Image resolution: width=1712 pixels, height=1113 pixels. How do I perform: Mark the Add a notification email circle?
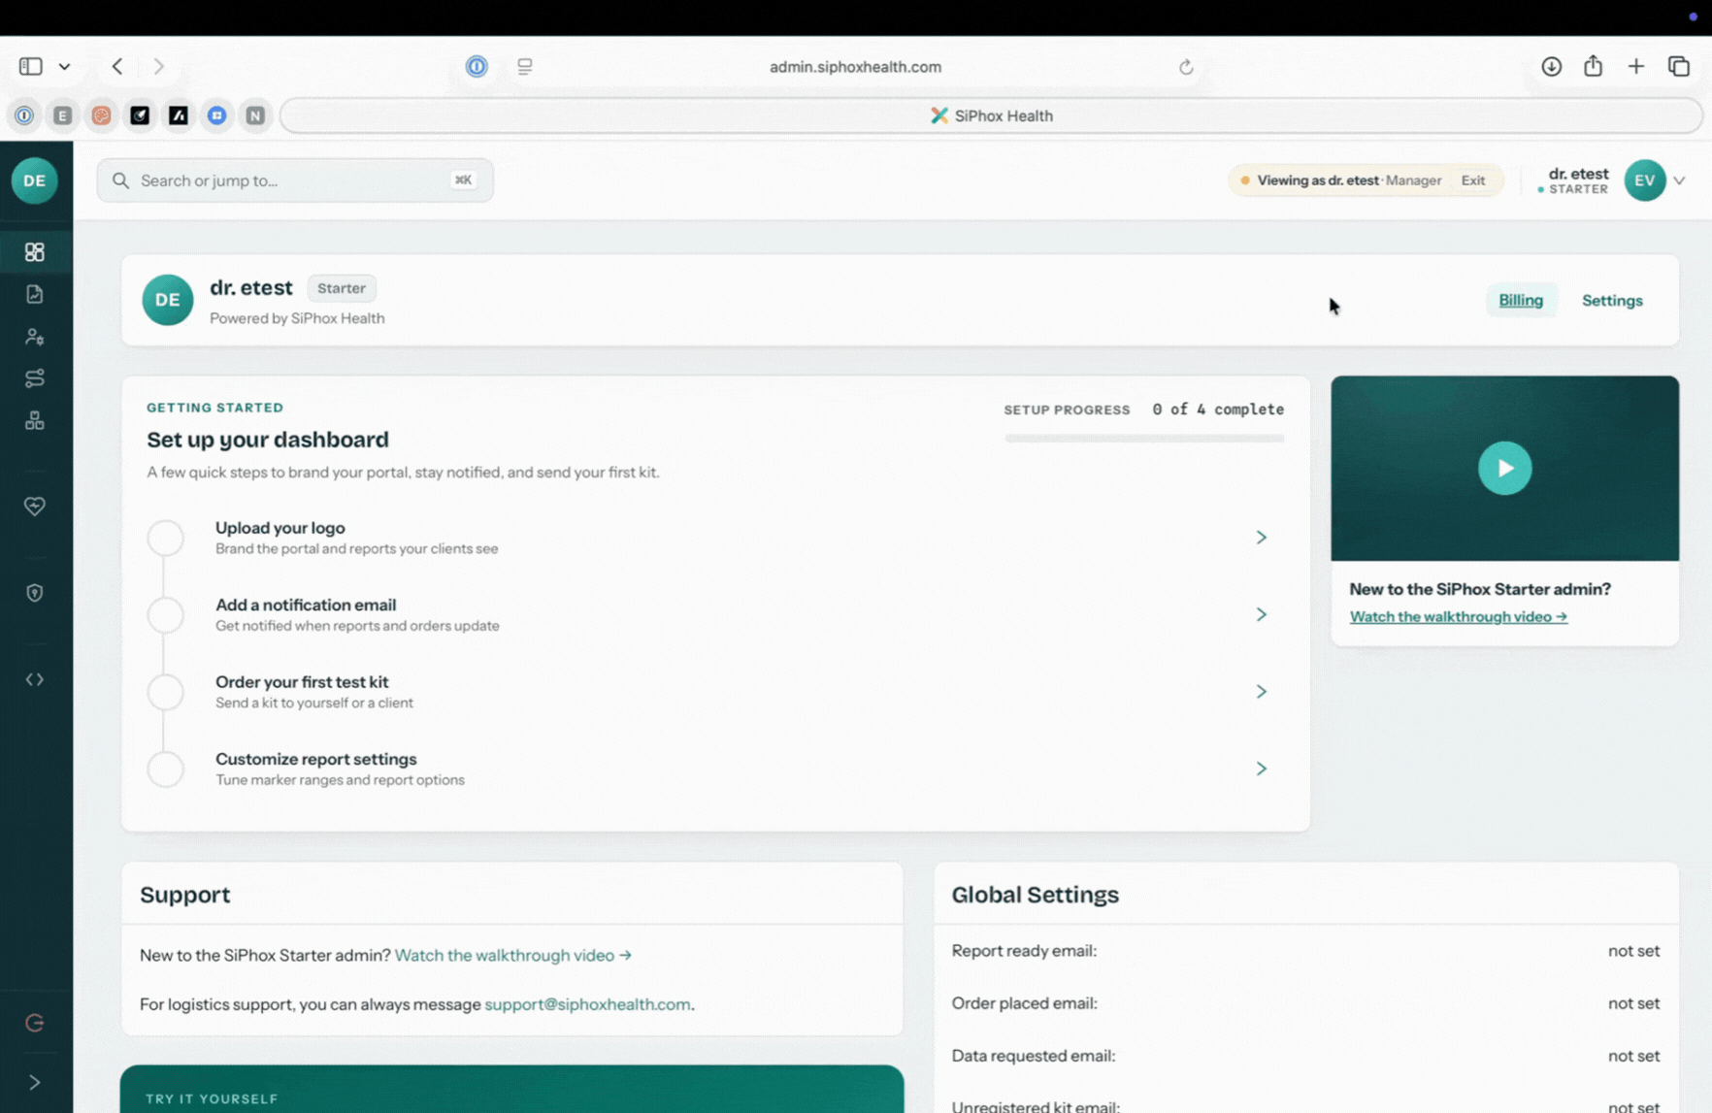166,614
